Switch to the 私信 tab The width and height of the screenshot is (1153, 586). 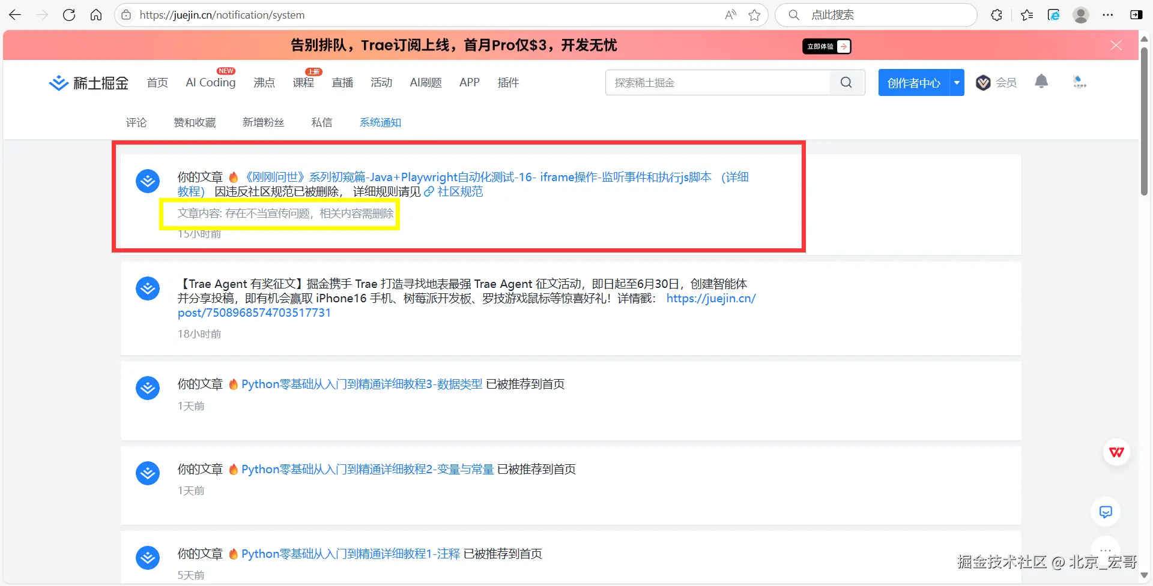pos(322,122)
